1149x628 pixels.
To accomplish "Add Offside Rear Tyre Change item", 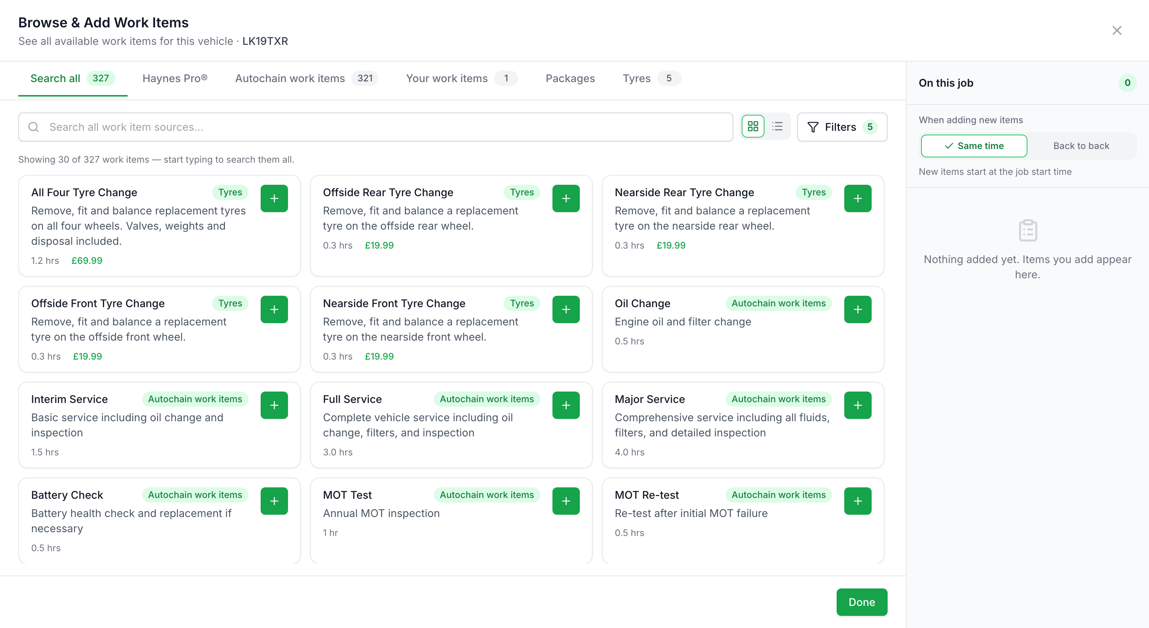I will [566, 198].
